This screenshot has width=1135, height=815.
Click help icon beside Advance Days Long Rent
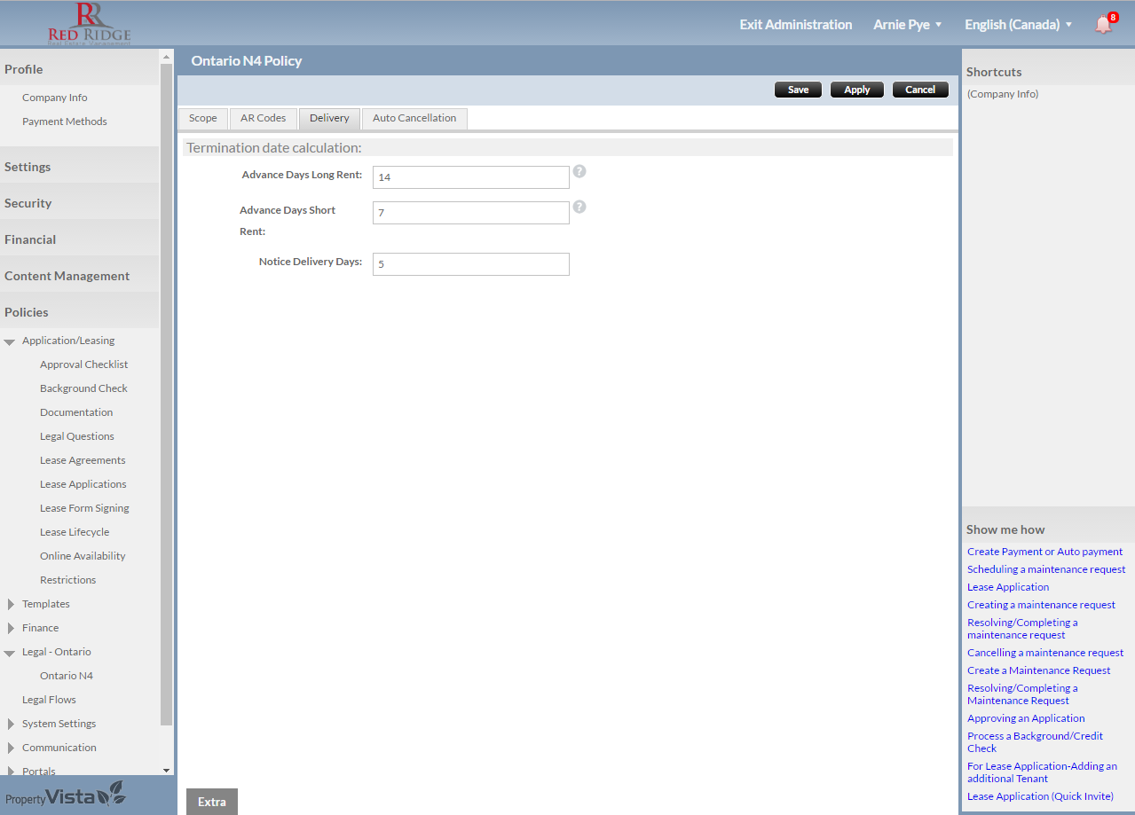[579, 171]
